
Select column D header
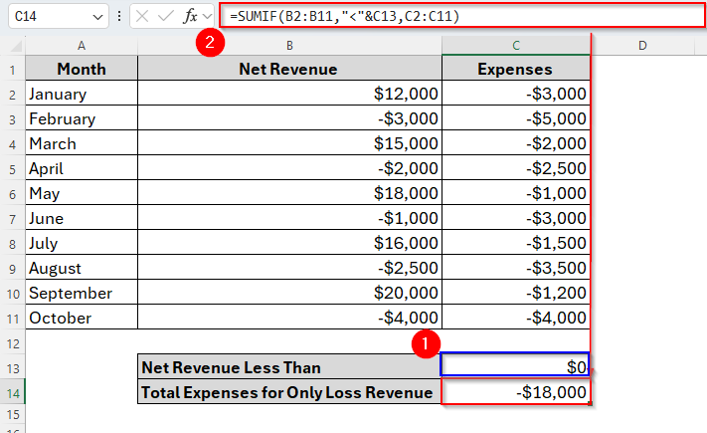point(642,45)
